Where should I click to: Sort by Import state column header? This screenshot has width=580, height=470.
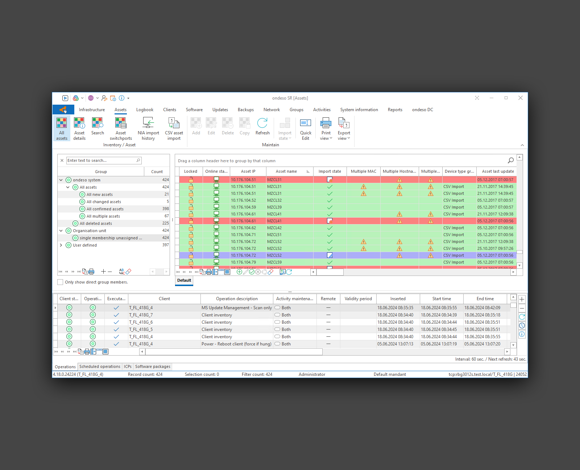(330, 171)
